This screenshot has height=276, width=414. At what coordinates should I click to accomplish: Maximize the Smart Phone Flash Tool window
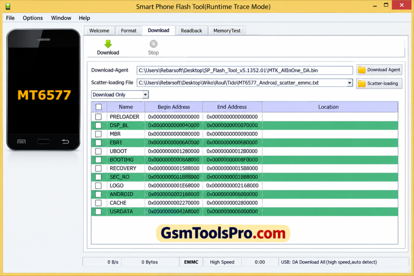pyautogui.click(x=386, y=5)
